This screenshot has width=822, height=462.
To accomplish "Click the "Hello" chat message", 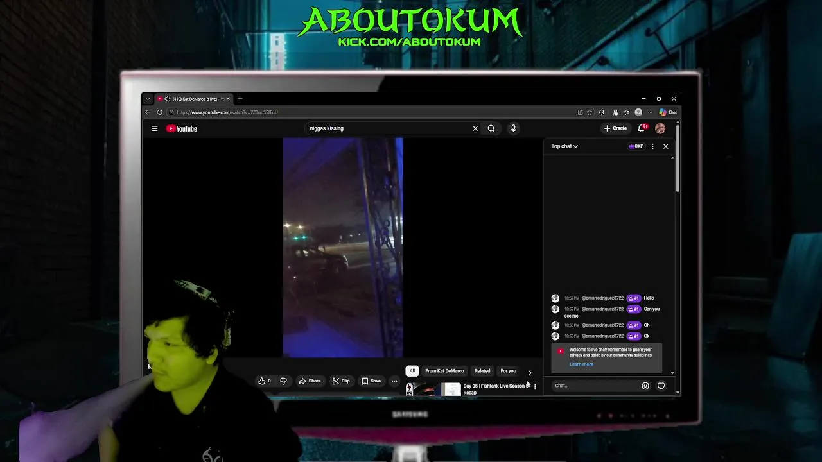I will point(649,298).
